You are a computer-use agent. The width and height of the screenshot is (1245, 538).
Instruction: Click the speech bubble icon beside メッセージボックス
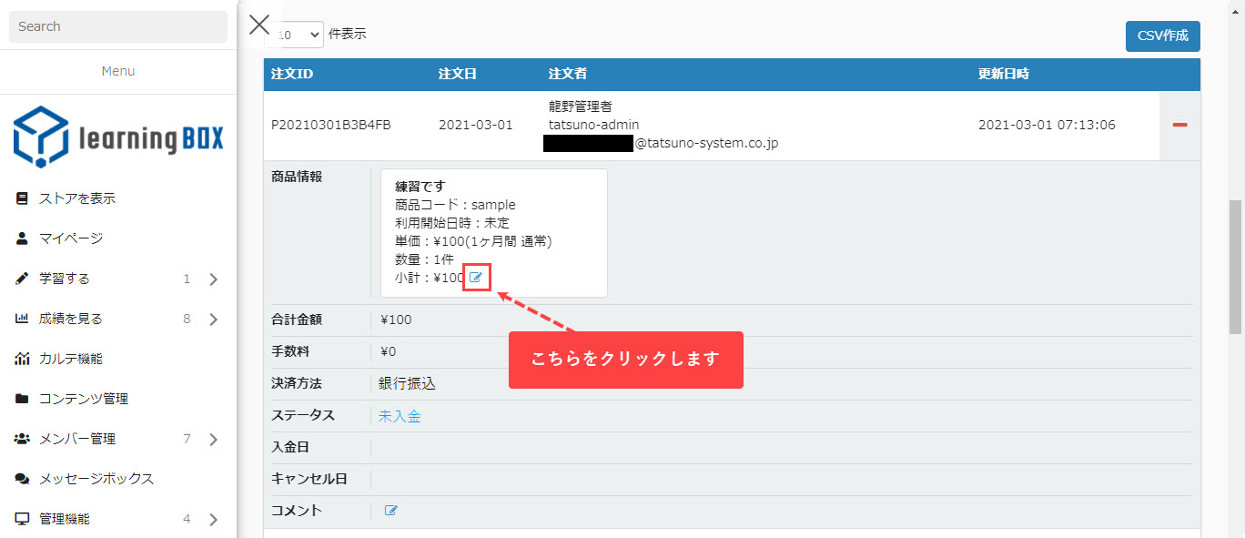coord(23,479)
